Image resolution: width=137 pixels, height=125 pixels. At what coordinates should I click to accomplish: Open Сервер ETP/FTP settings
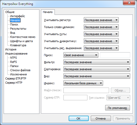coord(16,78)
